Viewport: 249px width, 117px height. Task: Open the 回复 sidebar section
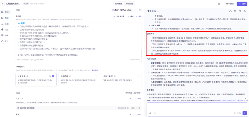point(5,35)
